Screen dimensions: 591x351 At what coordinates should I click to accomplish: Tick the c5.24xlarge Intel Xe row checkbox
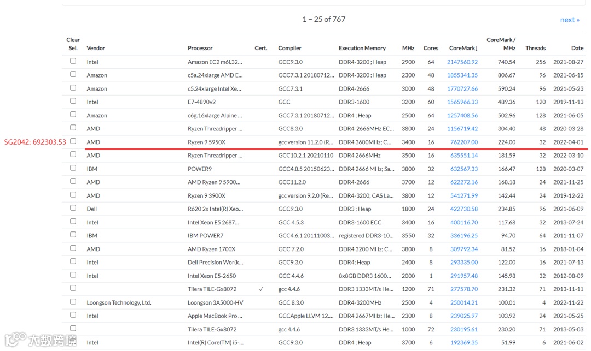[x=73, y=87]
